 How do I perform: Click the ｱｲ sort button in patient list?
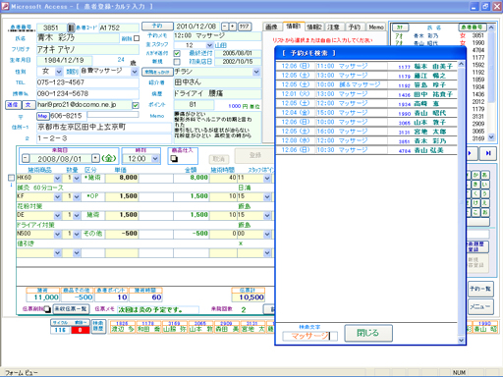coord(400,27)
